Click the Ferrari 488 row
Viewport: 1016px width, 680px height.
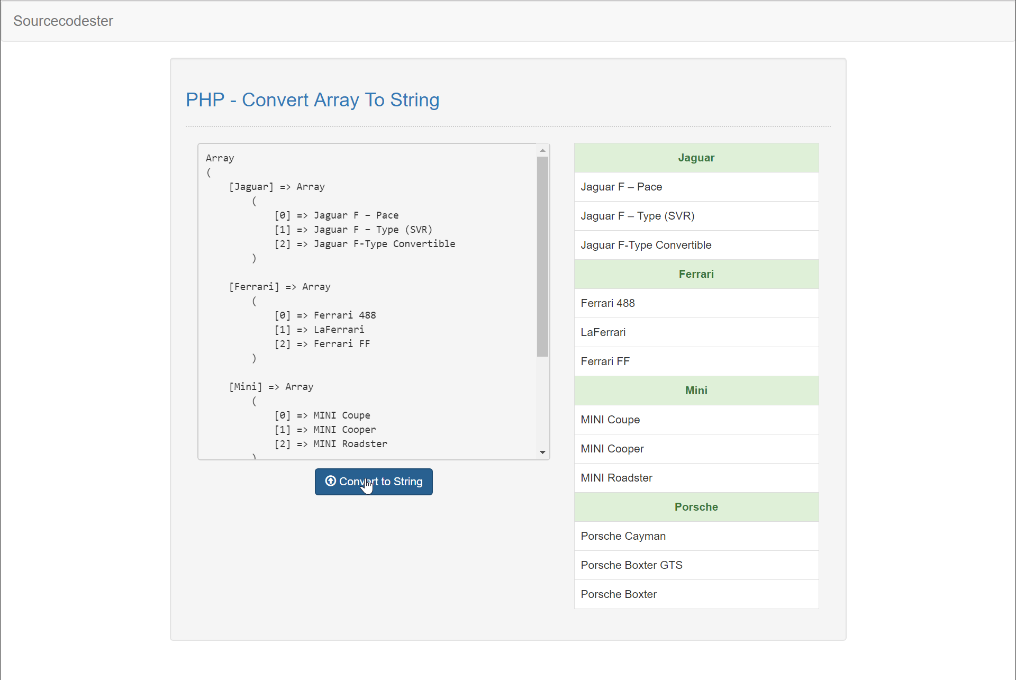(696, 303)
